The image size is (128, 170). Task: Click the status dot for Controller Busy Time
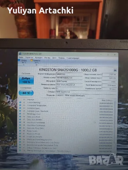click(20, 128)
